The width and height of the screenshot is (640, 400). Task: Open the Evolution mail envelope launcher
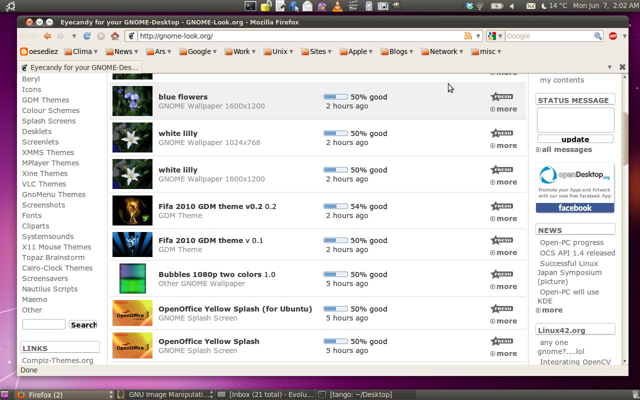coord(308,6)
